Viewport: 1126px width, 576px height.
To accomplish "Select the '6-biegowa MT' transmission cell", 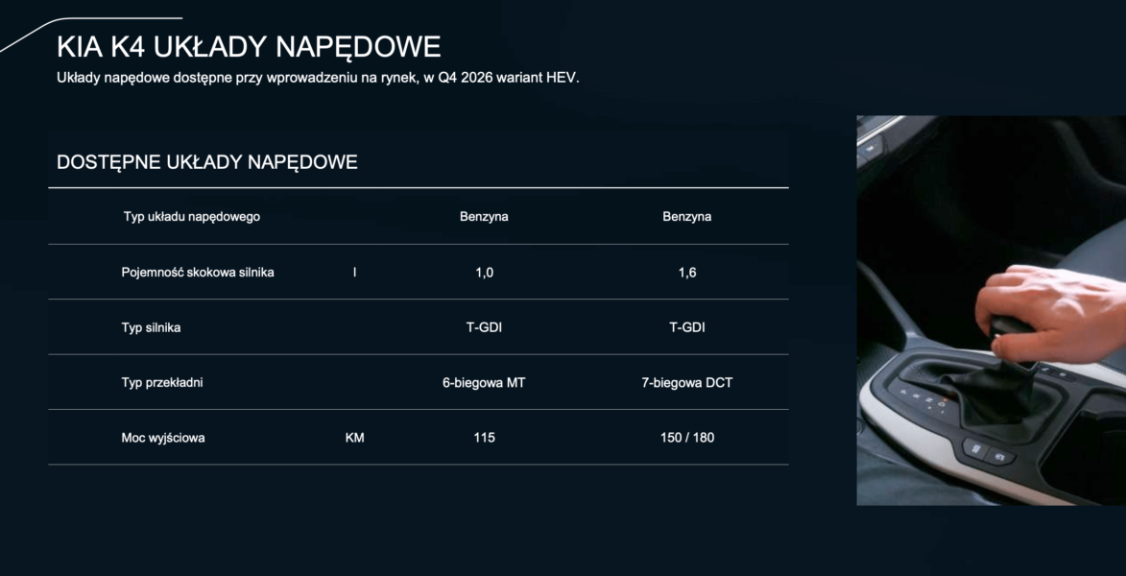I will click(484, 383).
